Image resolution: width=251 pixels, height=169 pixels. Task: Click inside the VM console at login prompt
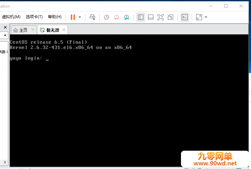pyautogui.click(x=47, y=58)
